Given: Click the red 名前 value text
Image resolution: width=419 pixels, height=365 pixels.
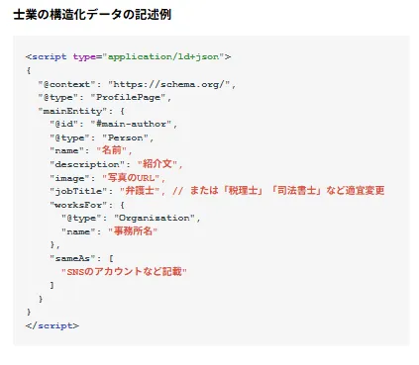Looking at the screenshot, I should [x=112, y=150].
